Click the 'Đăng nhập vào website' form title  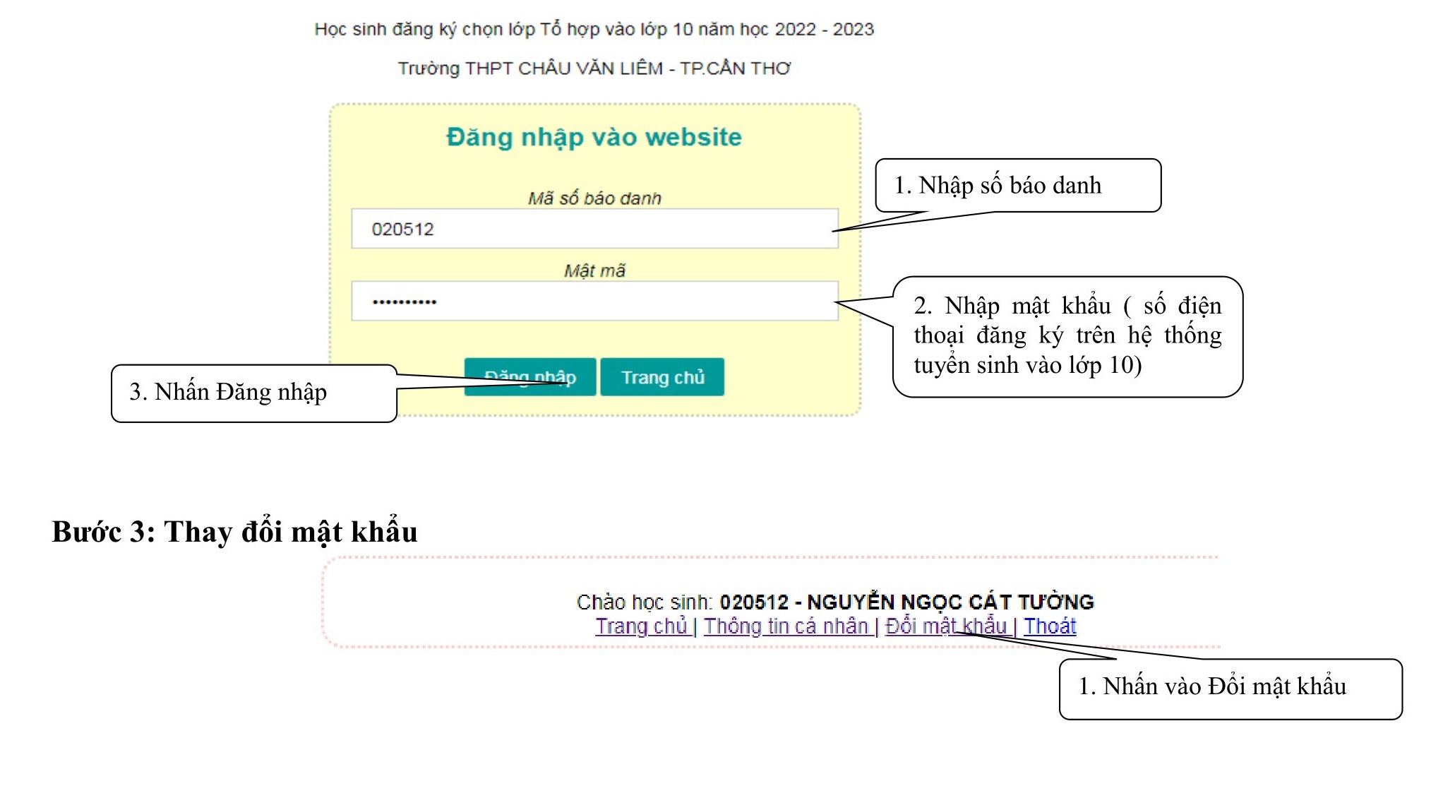[x=594, y=137]
